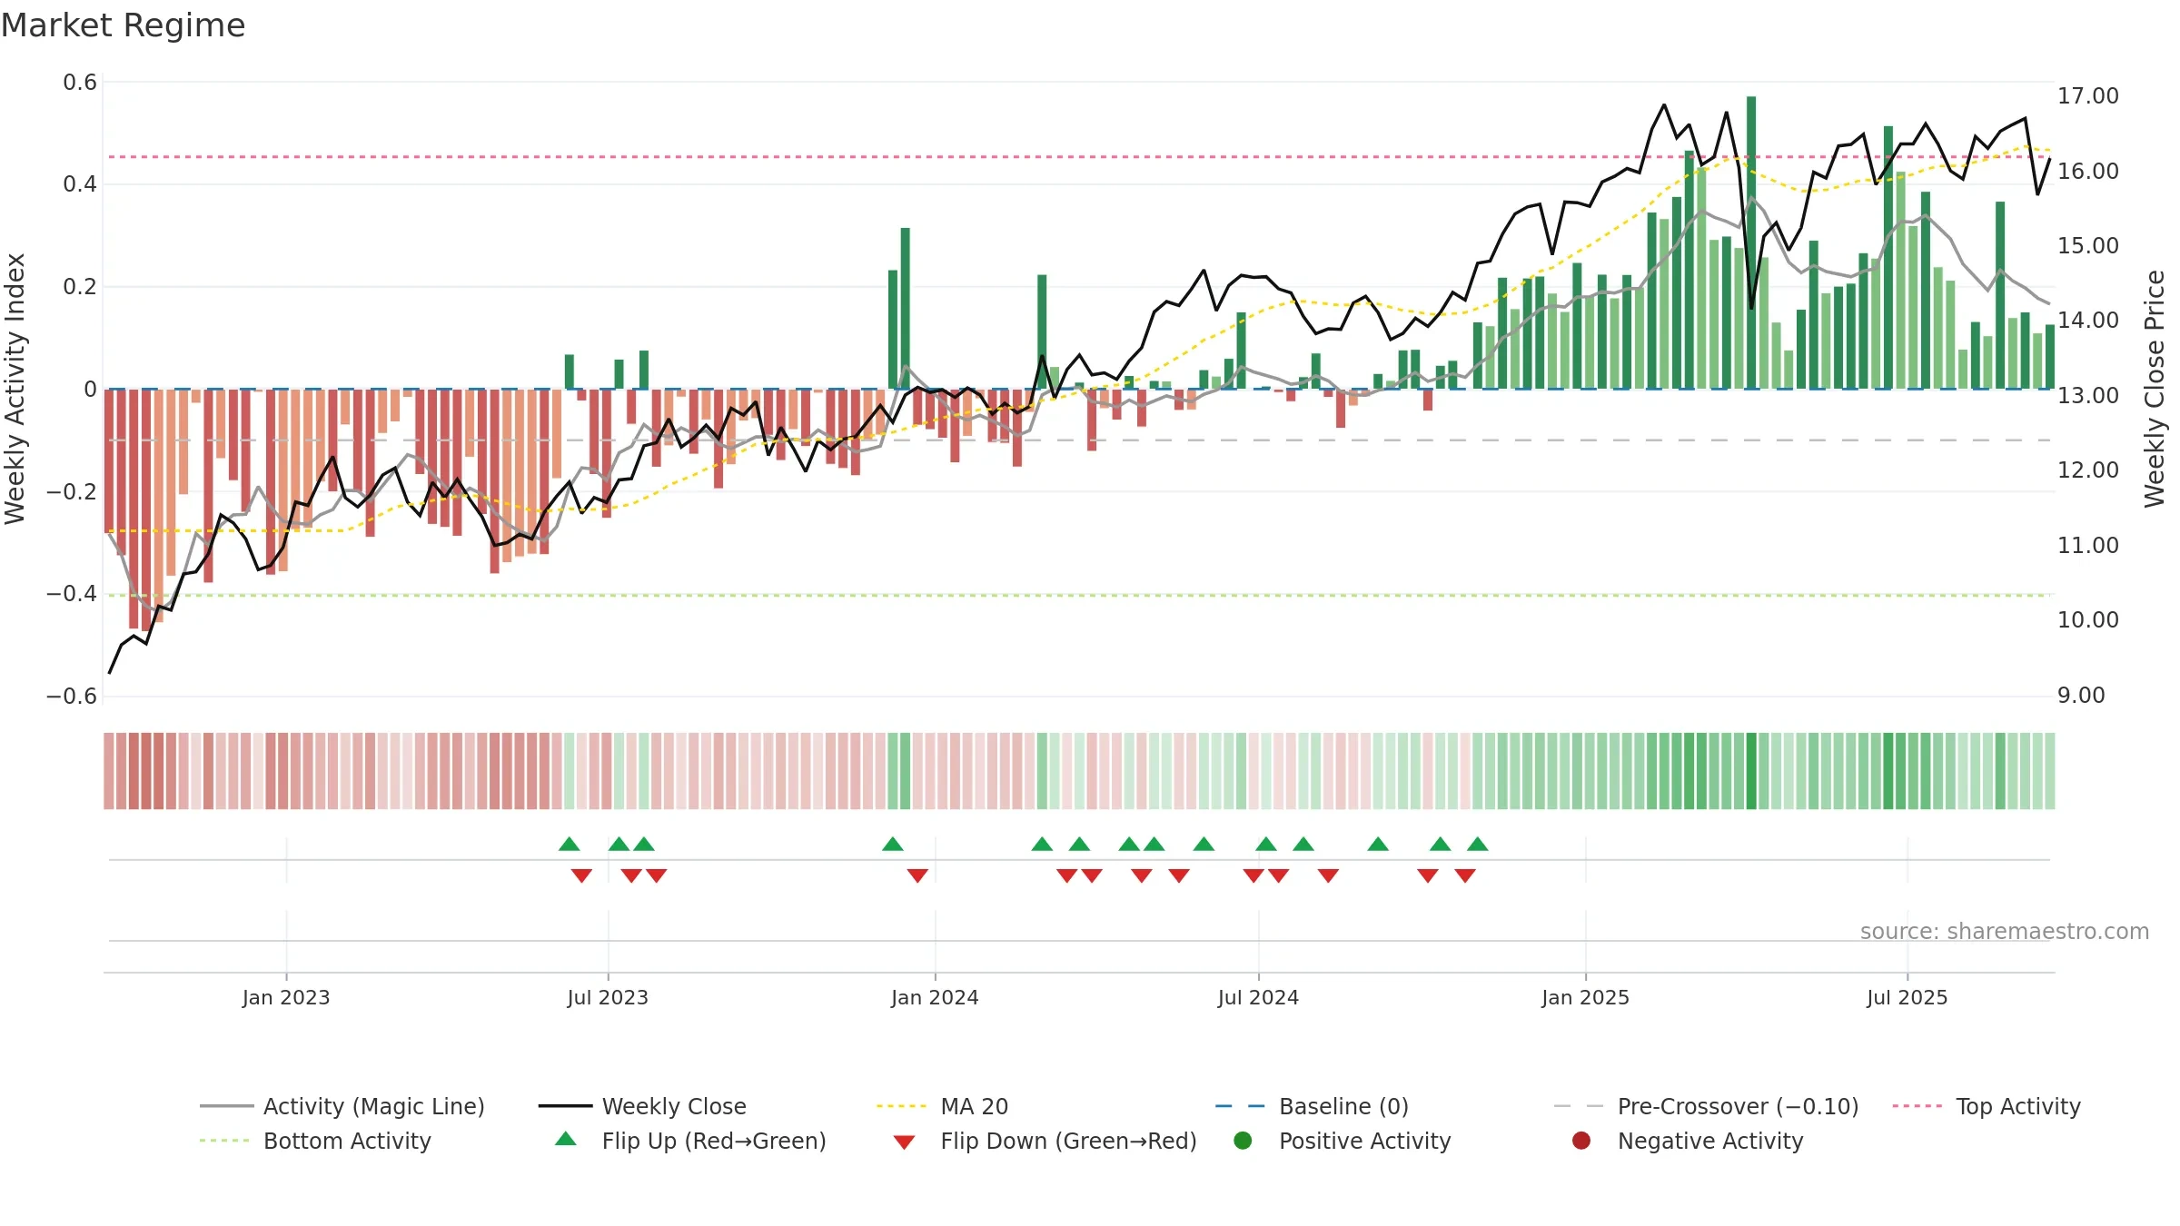
Task: Click the Jan 2025 x-axis label
Action: tap(1585, 997)
